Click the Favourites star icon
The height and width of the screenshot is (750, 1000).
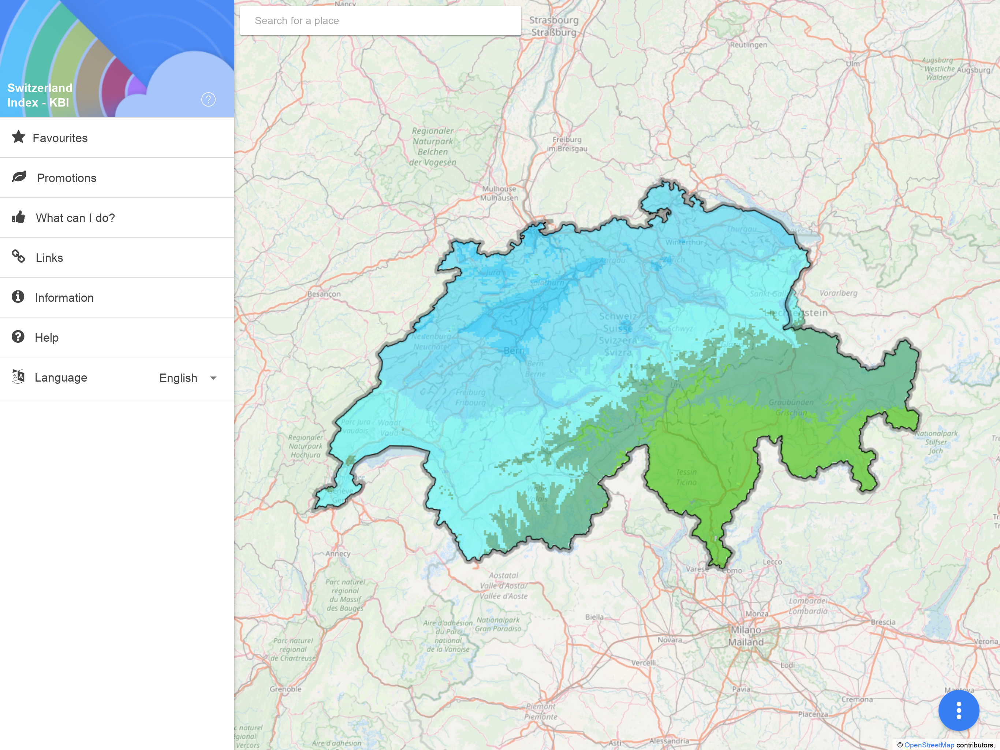(19, 137)
